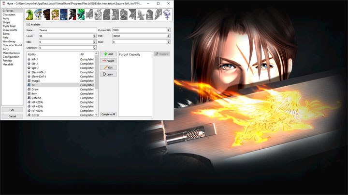
Task: Select the Shiva GF portrait
Action: pos(38,14)
